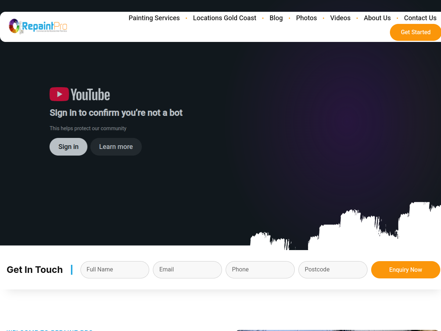Submit with the Enquiry Now button
The image size is (441, 331).
click(x=406, y=270)
